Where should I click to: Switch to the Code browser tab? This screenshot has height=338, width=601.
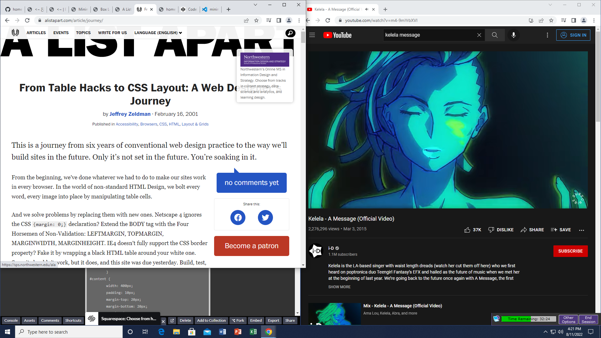tap(189, 9)
